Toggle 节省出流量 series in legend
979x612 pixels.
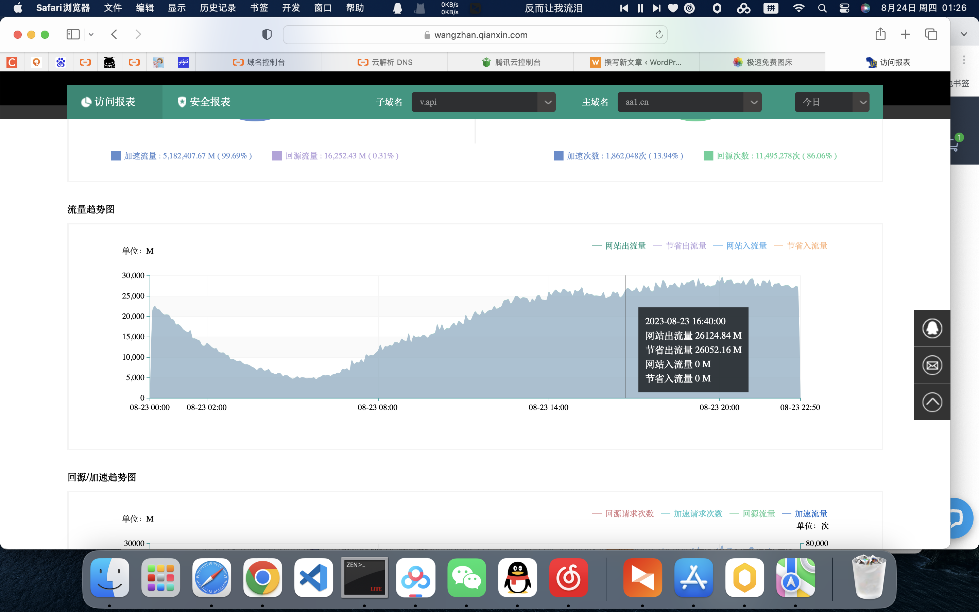tap(680, 246)
